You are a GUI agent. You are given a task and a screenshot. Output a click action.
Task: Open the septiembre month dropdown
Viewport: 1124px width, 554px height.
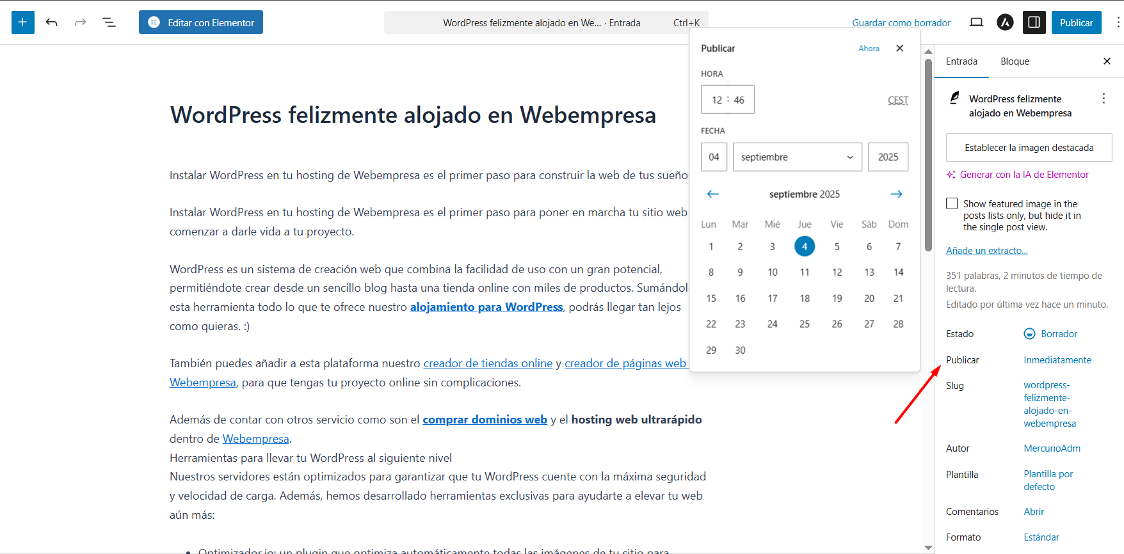798,157
